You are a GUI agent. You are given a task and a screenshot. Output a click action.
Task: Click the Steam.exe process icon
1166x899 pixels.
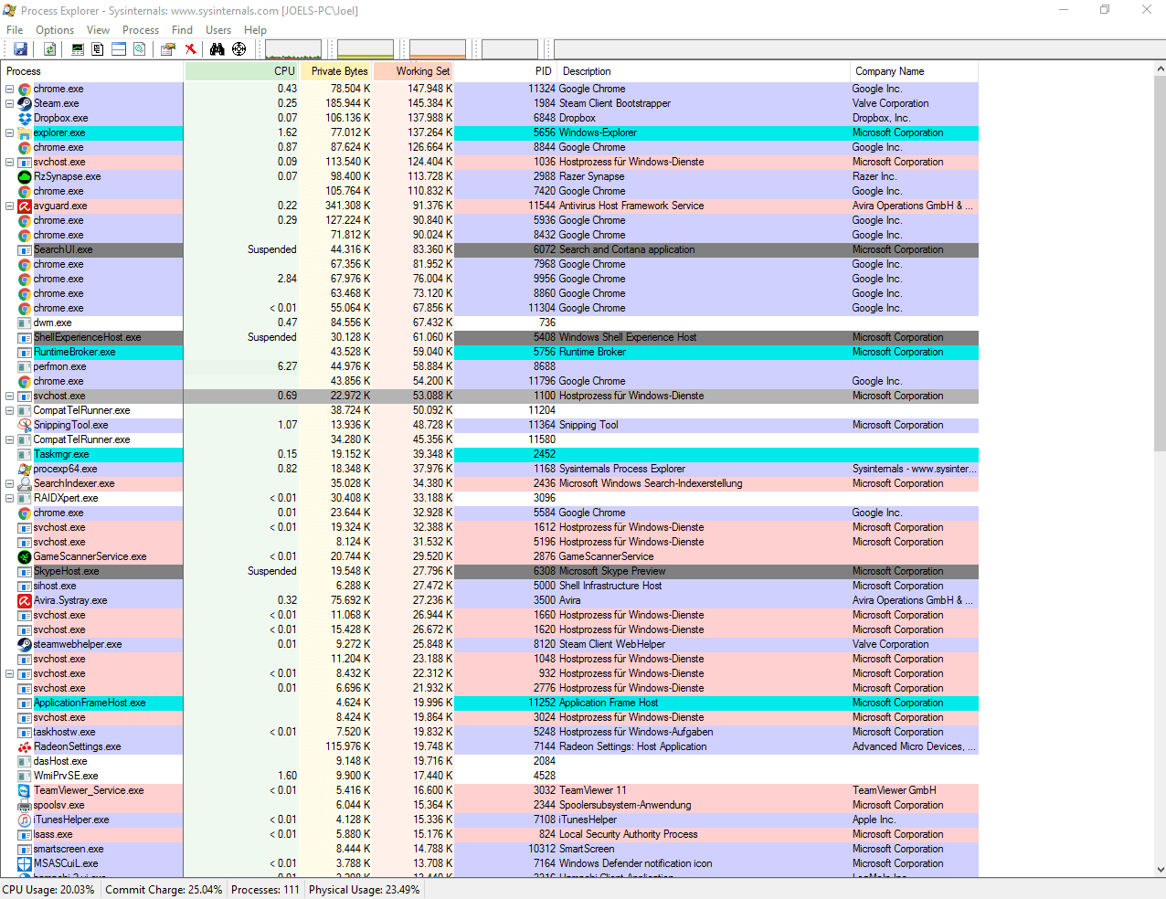pos(25,103)
